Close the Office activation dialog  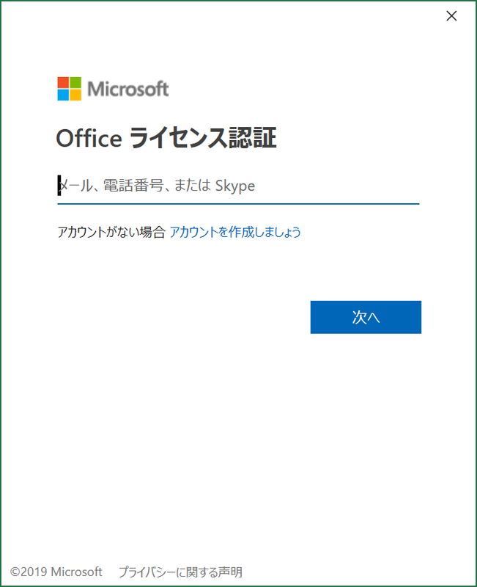pos(451,15)
